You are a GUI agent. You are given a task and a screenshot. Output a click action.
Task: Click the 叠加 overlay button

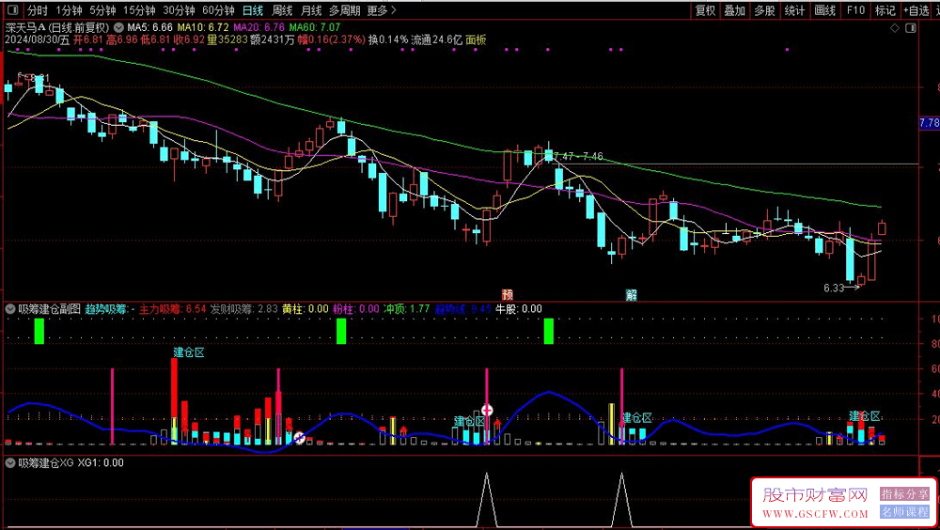(735, 10)
